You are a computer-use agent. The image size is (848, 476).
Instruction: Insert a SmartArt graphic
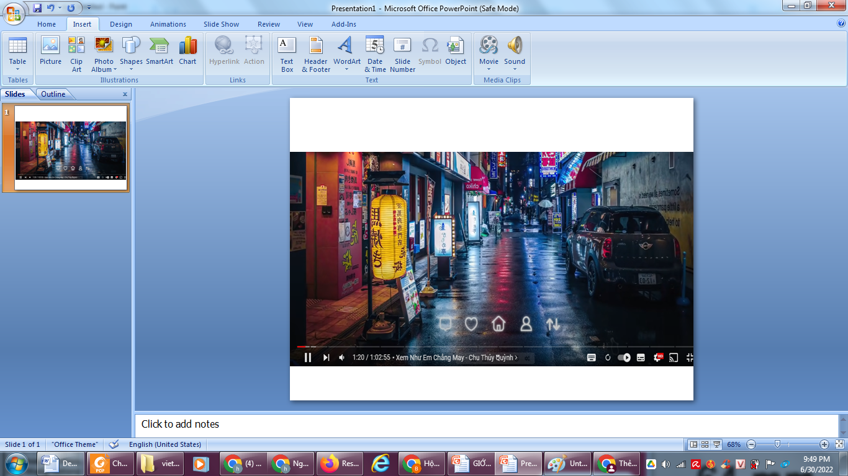[160, 51]
